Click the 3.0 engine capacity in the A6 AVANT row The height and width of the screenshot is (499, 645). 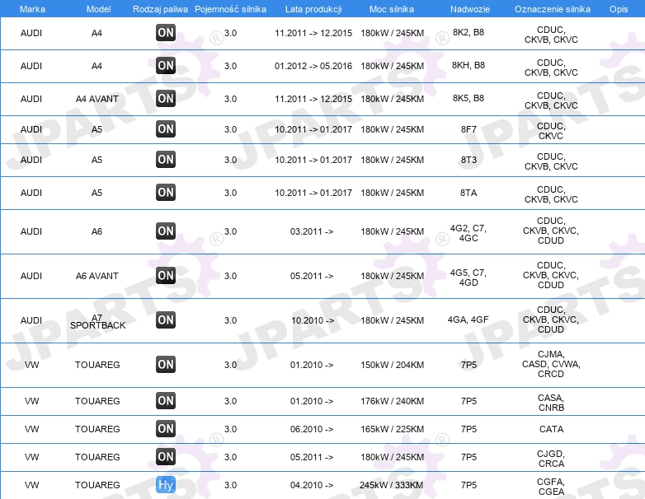[x=230, y=276]
